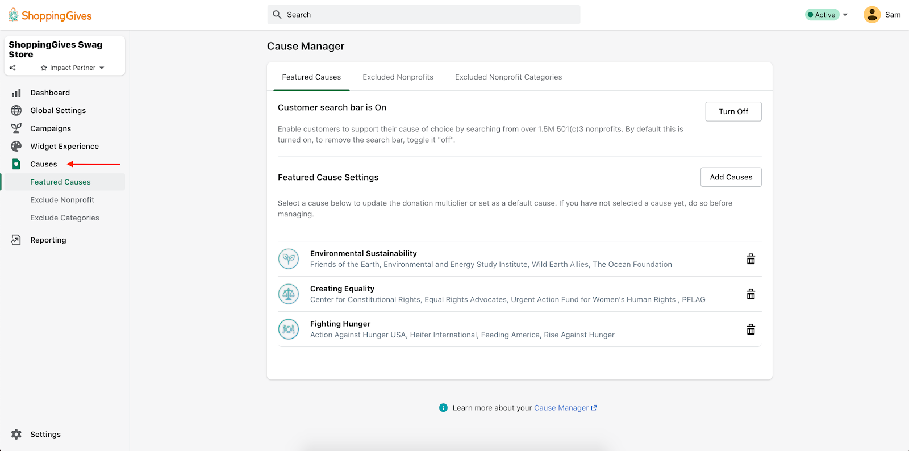
Task: Click the Featured Cause Settings heading
Action: (x=328, y=177)
